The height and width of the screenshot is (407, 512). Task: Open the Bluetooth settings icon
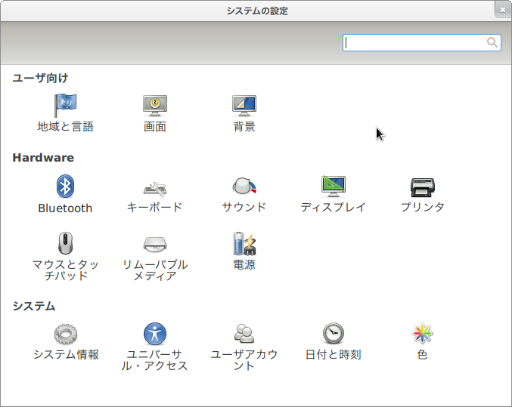(65, 187)
